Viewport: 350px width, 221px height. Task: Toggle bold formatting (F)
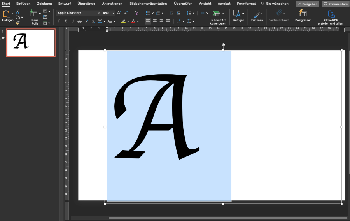click(x=59, y=21)
